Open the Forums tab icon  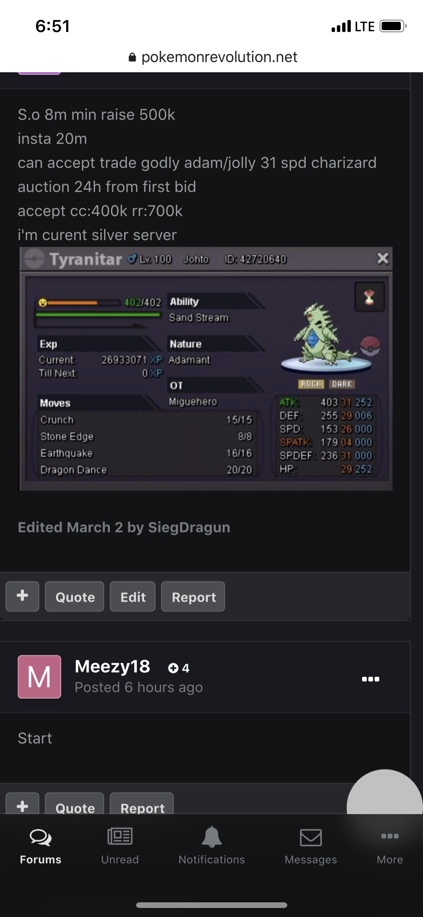click(41, 838)
